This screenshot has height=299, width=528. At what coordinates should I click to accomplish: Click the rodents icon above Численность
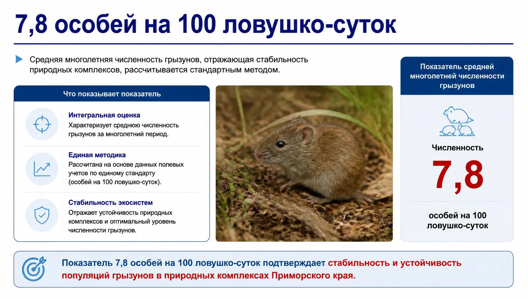pyautogui.click(x=457, y=121)
